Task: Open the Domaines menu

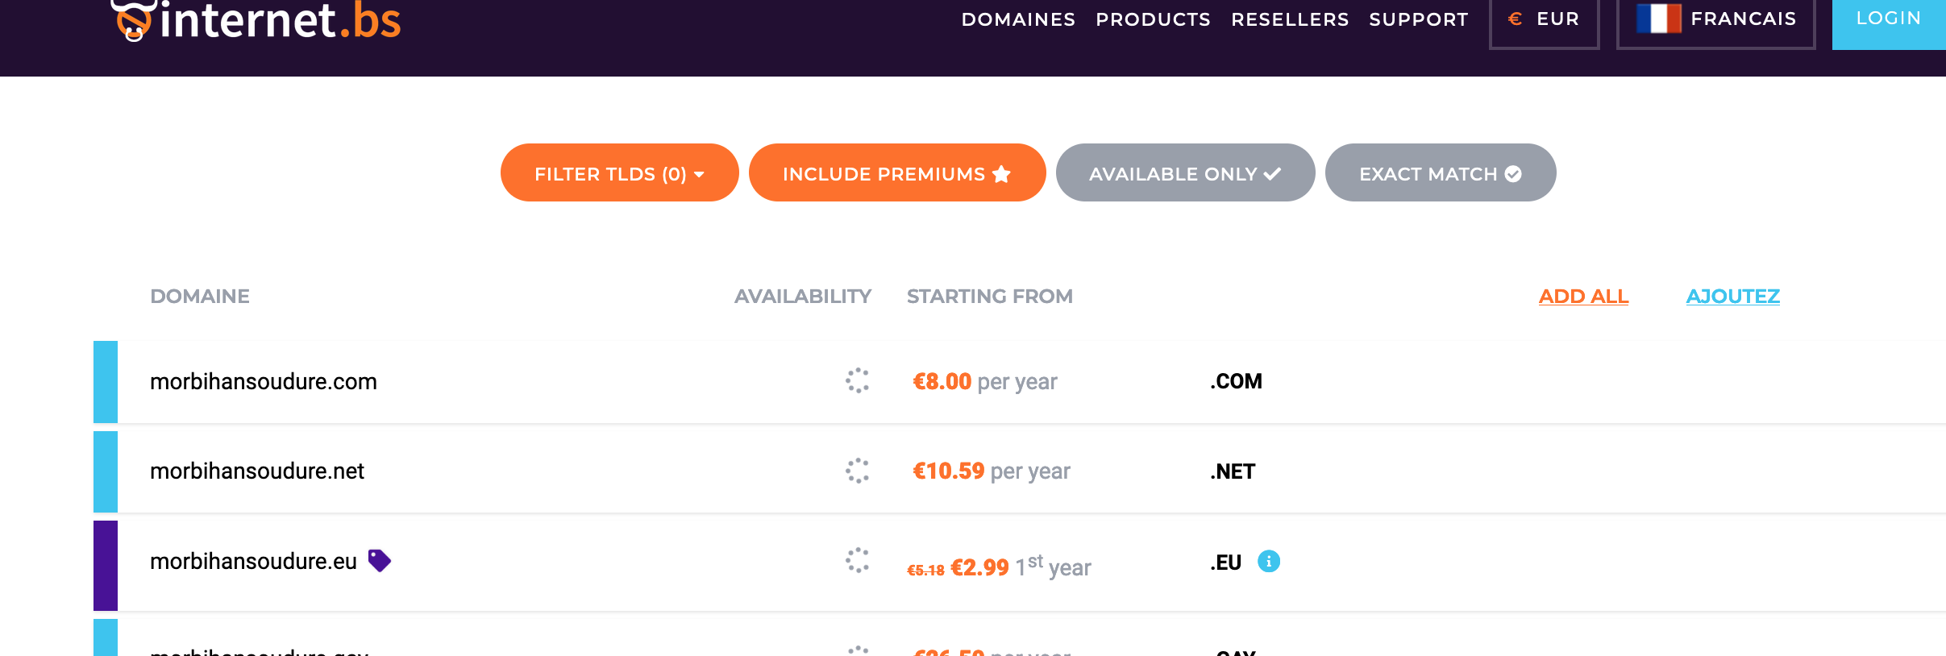Action: (1018, 19)
